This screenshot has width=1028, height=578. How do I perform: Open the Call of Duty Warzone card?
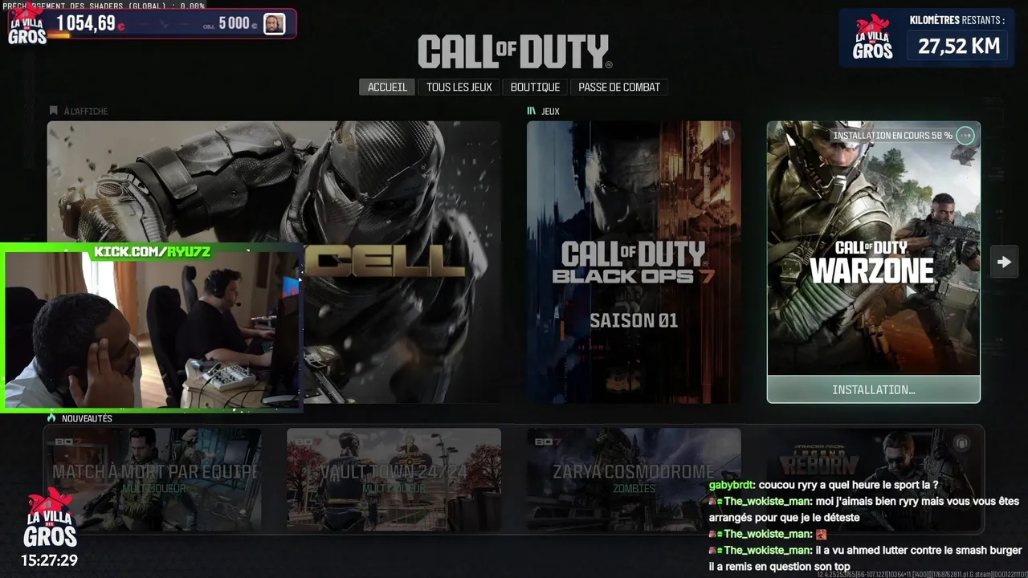coord(874,262)
